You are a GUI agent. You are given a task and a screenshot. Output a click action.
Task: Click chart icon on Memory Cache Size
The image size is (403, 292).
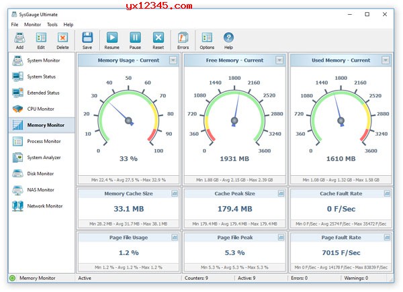[175, 193]
